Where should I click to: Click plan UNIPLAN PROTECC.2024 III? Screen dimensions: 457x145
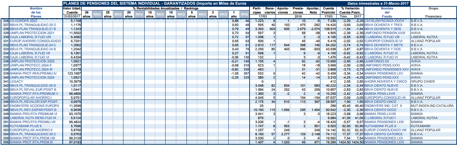pyautogui.click(x=31, y=69)
